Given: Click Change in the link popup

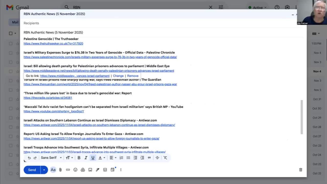Looking at the screenshot, I should coord(118,76).
